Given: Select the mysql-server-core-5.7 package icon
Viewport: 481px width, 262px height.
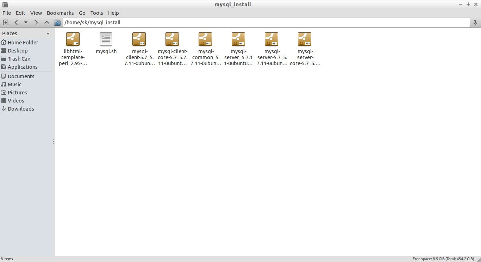Looking at the screenshot, I should click(305, 39).
